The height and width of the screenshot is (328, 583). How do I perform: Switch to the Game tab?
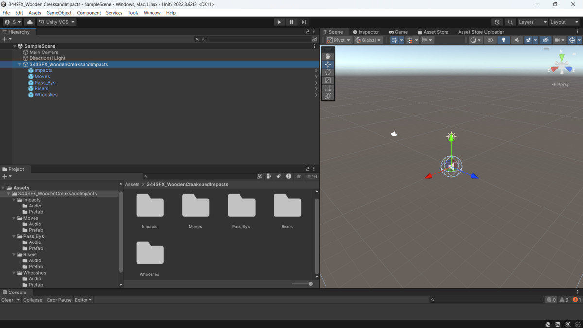(398, 32)
